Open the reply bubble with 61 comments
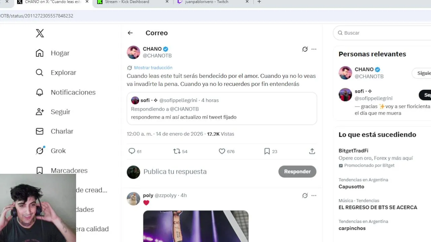 point(132,151)
